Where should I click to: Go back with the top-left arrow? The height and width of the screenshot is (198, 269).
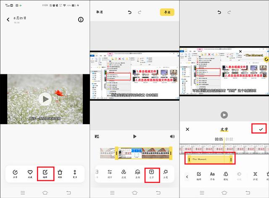click(8, 19)
